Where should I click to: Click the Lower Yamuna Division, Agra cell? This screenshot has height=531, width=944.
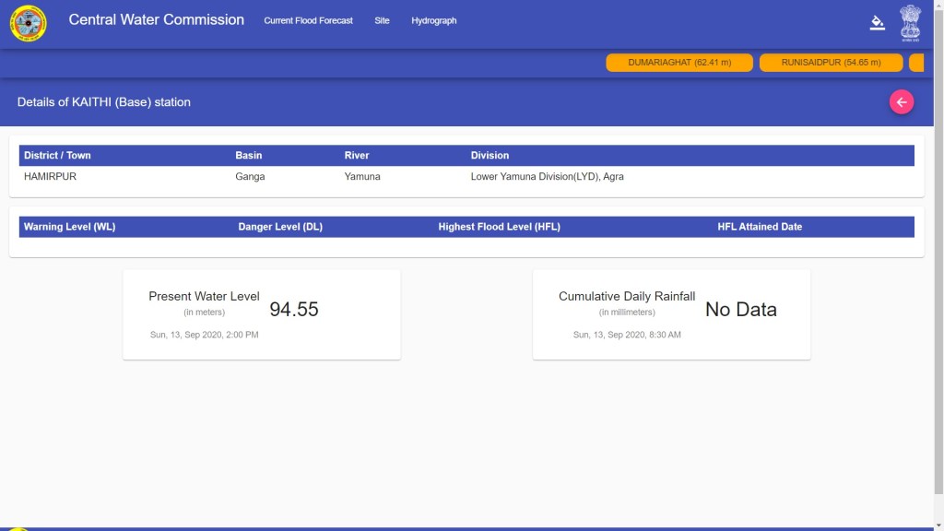click(547, 176)
